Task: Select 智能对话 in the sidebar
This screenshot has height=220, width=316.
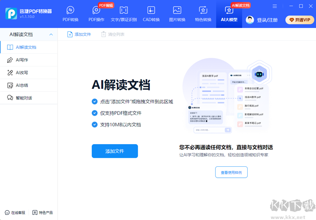Action: [x=28, y=98]
